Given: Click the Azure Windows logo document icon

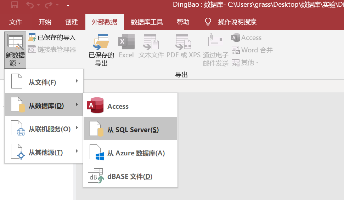Looking at the screenshot, I should pos(97,153).
